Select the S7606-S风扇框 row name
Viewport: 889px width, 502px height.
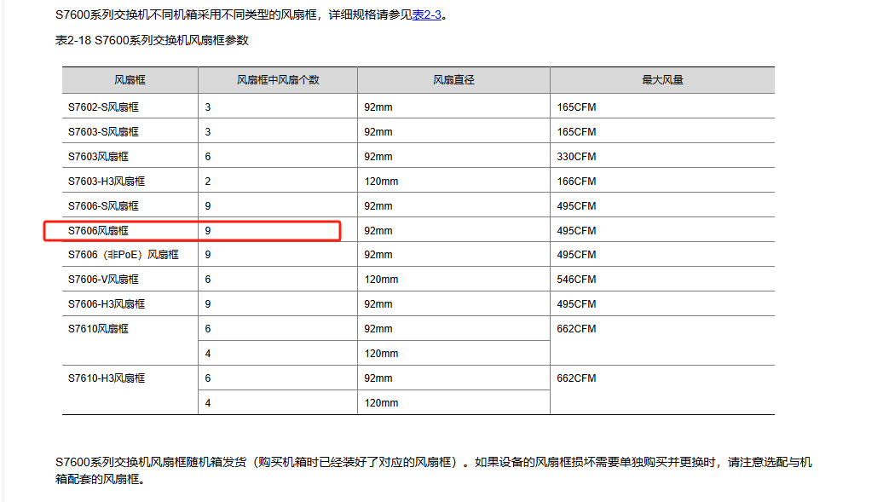coord(103,206)
